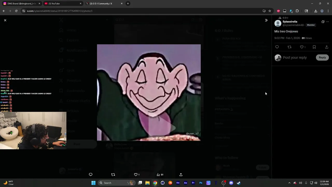Click the repost icon below the photo
Image resolution: width=332 pixels, height=187 pixels.
113,175
